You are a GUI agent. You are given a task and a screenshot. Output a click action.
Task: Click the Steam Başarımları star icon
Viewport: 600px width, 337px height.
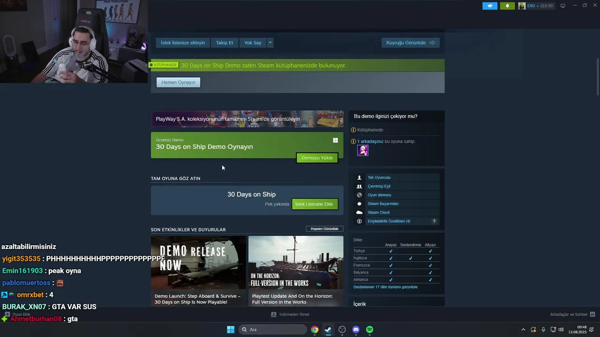tap(360, 204)
